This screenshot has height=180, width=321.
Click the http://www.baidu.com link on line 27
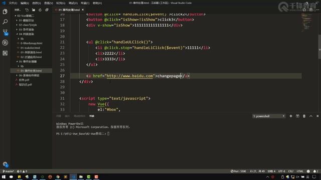pos(129,76)
